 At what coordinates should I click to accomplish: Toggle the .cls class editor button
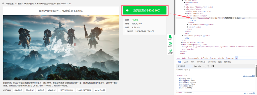(200, 66)
